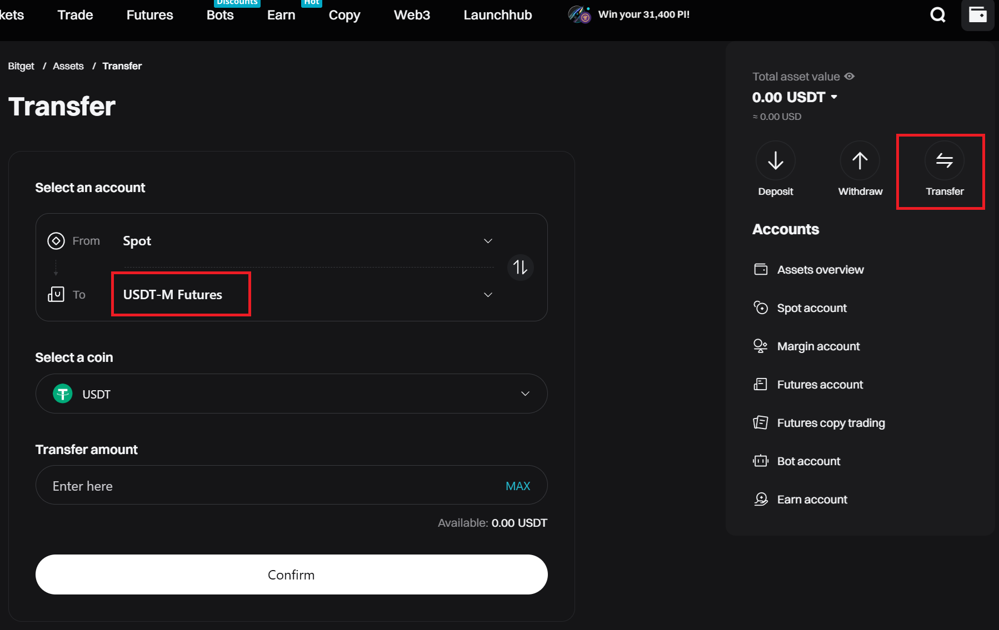Hide total asset value eye toggle
The image size is (999, 630).
point(850,76)
